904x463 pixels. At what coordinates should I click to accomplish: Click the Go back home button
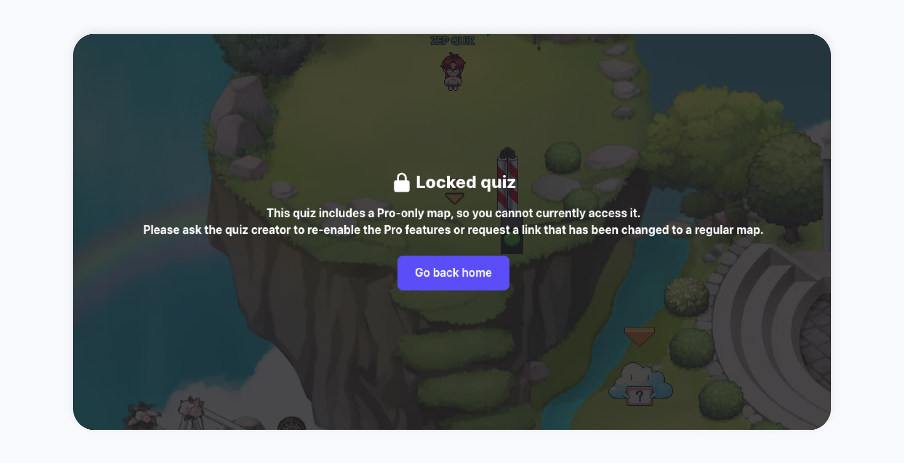[453, 273]
